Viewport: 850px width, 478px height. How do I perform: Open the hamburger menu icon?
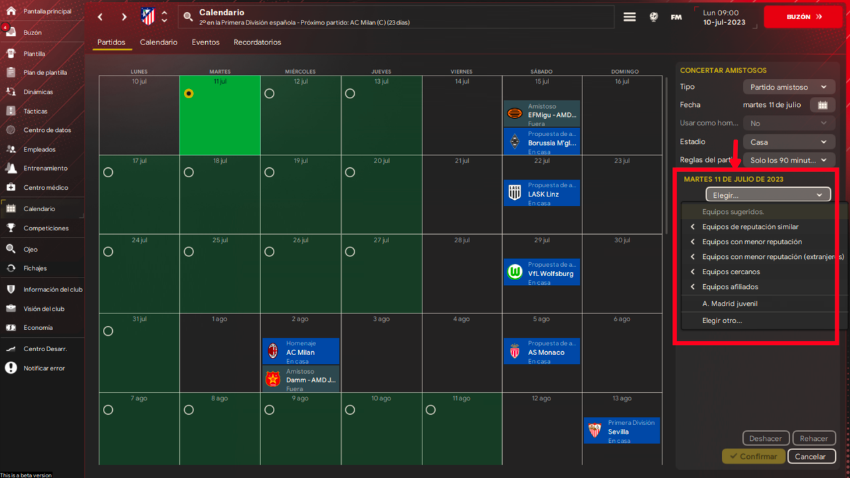click(x=630, y=17)
